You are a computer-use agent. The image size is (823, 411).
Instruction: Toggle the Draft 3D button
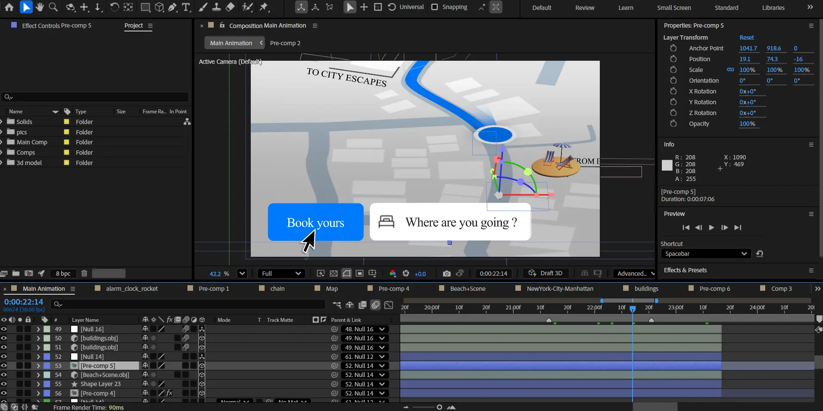pos(546,274)
